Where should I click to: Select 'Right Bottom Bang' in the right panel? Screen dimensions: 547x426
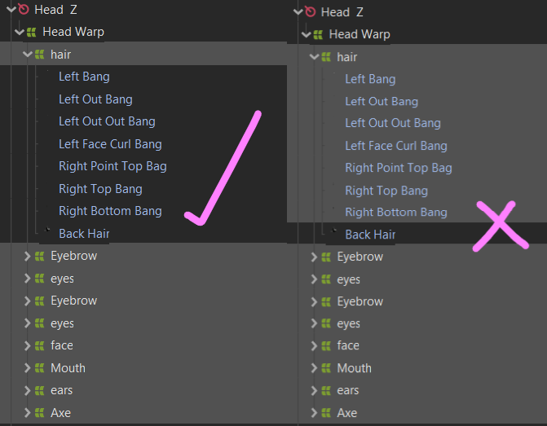396,213
